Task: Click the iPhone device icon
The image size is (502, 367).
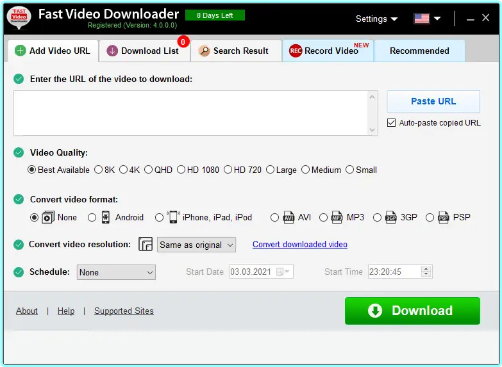Action: pos(173,217)
